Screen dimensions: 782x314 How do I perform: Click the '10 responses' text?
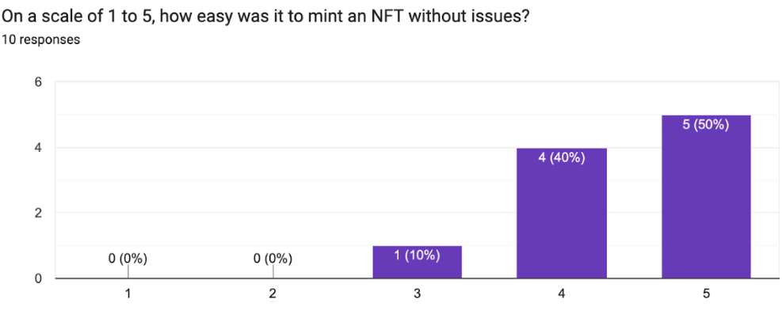tap(40, 40)
